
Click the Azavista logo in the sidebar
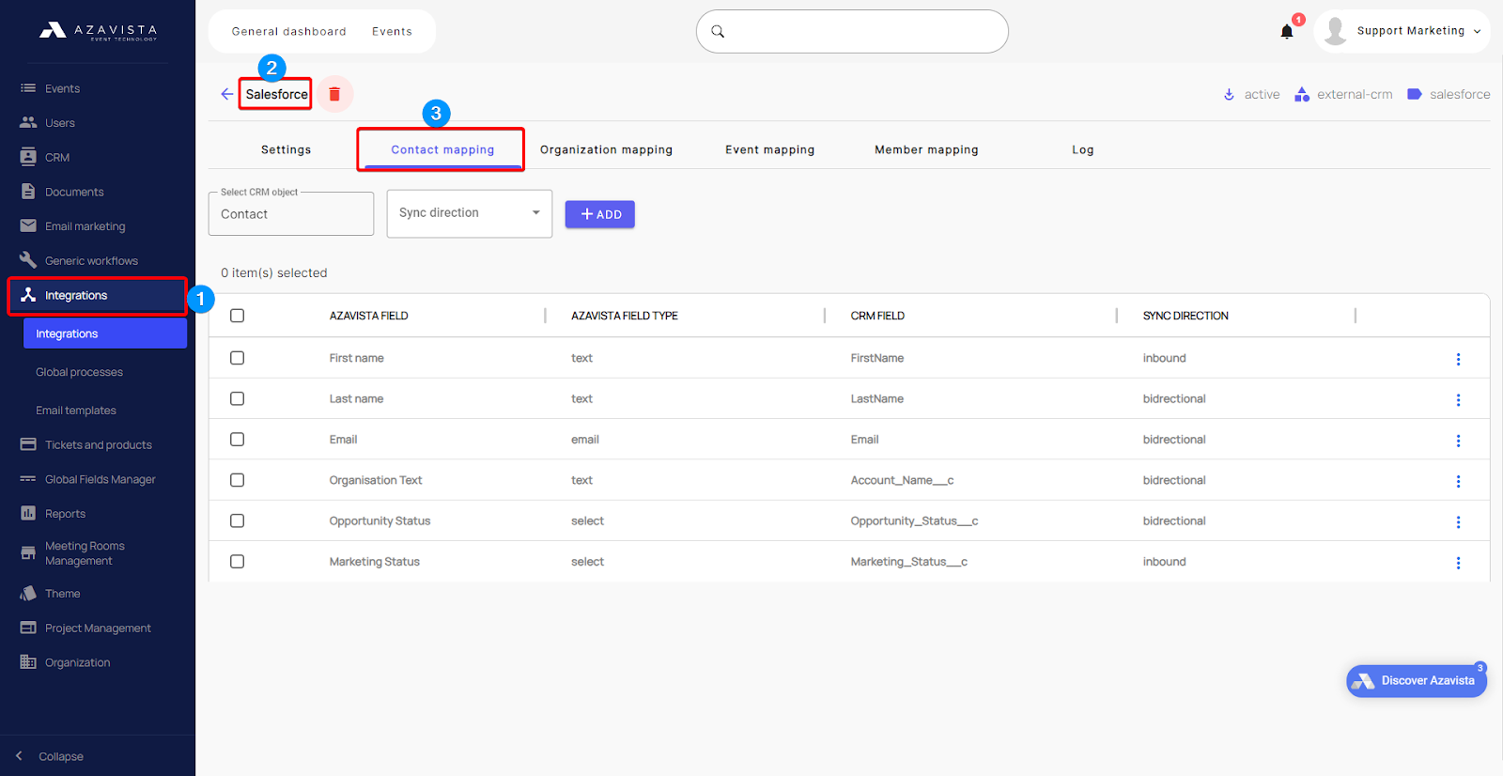point(98,31)
